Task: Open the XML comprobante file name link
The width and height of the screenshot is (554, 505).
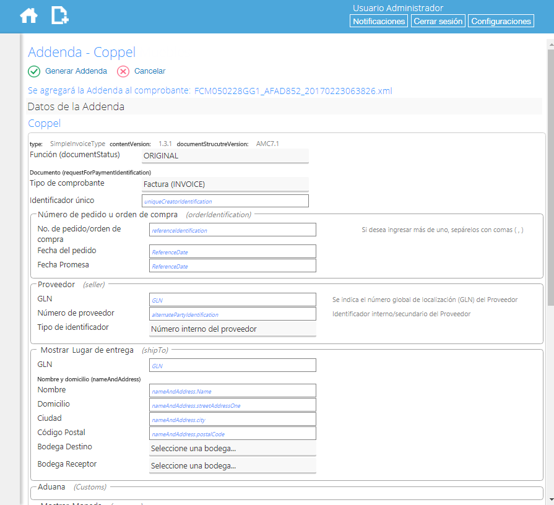Action: pos(293,91)
